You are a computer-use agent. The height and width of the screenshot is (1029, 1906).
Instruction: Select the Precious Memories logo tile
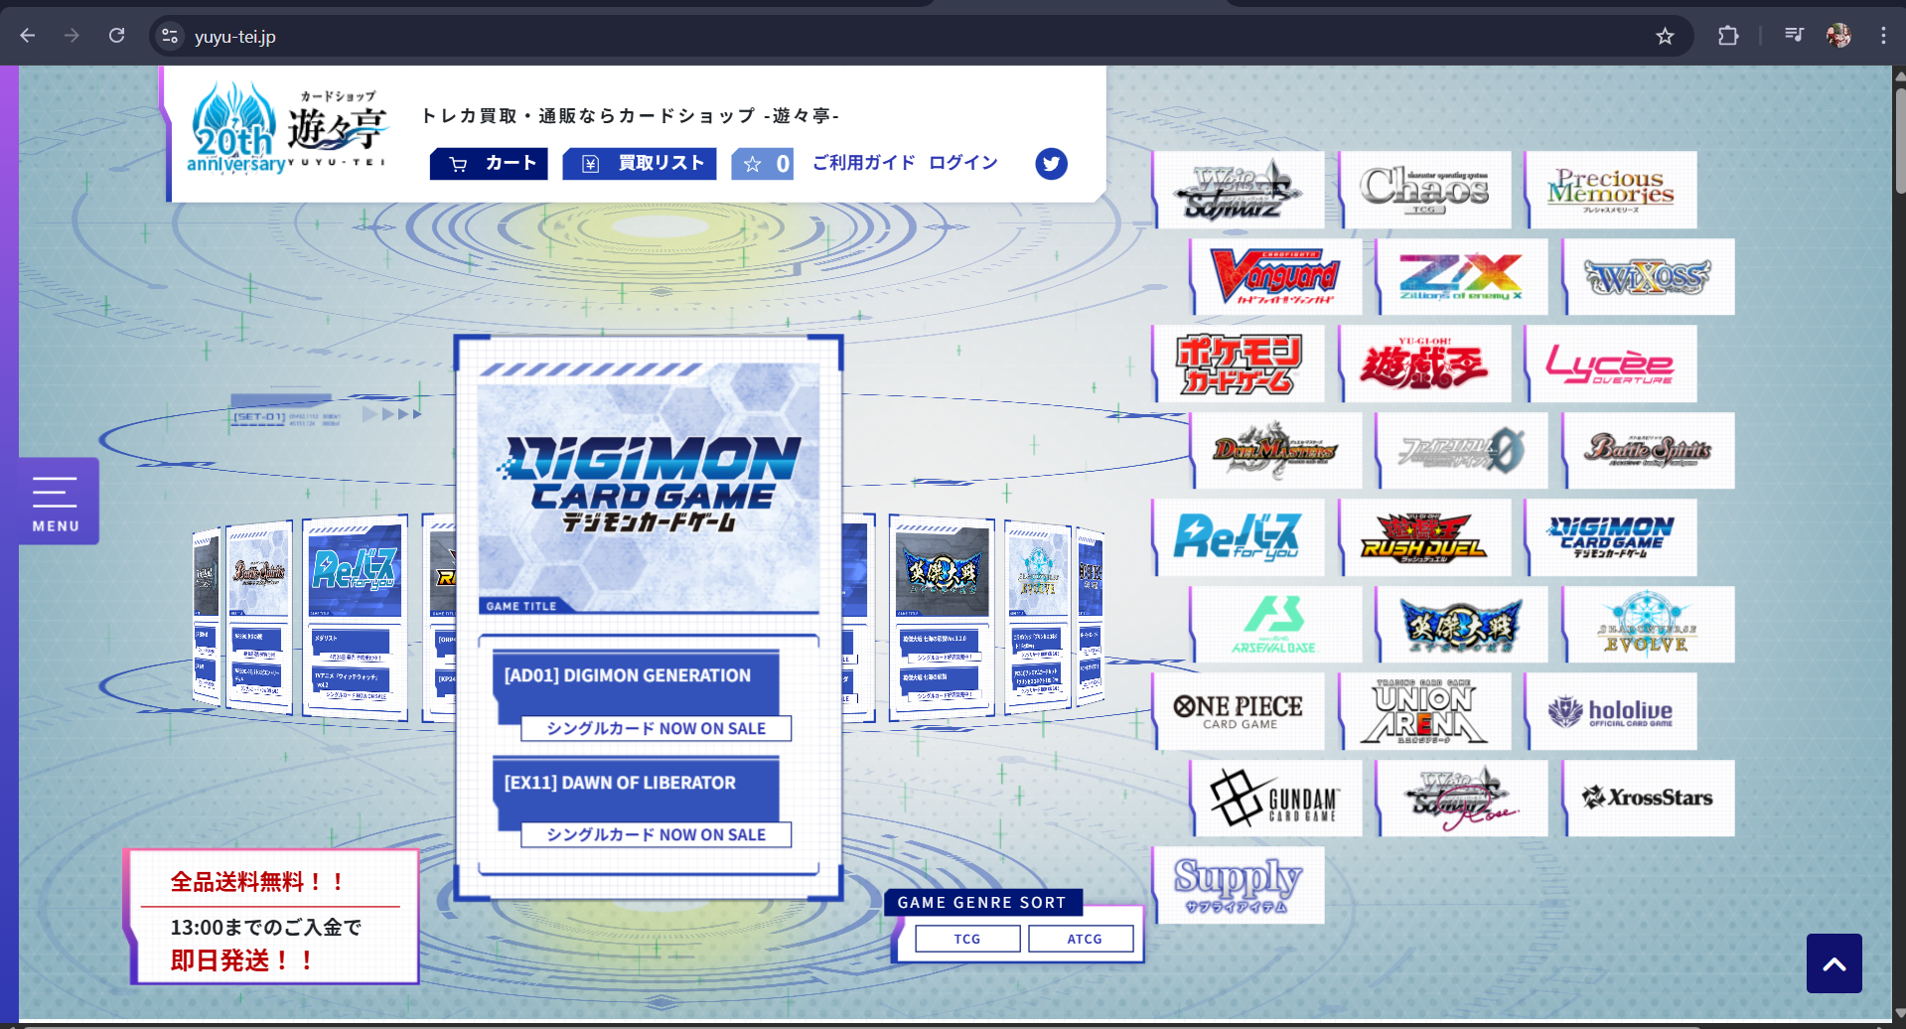click(1611, 190)
